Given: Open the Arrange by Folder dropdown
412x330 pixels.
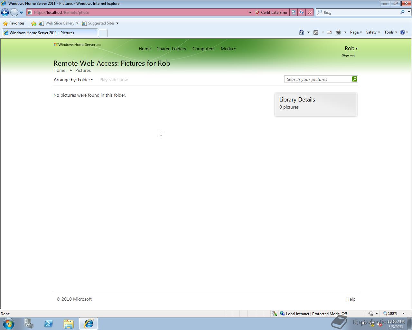Looking at the screenshot, I should (x=73, y=80).
